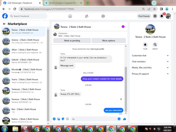The width and height of the screenshot is (176, 132).
Task: Click the browser address bar URL
Action: click(49, 9)
